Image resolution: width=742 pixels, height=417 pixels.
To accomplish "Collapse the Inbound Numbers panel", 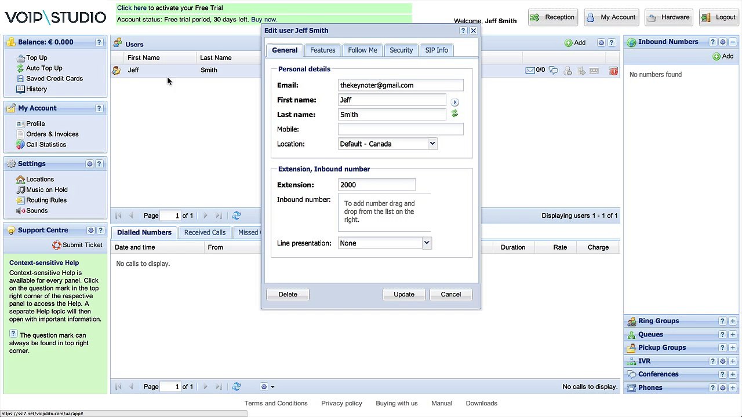I will pyautogui.click(x=733, y=42).
